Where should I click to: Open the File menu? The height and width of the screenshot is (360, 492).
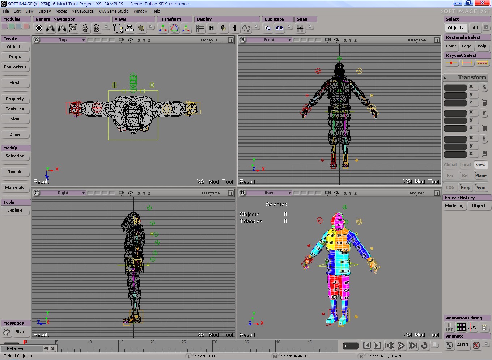(x=6, y=11)
